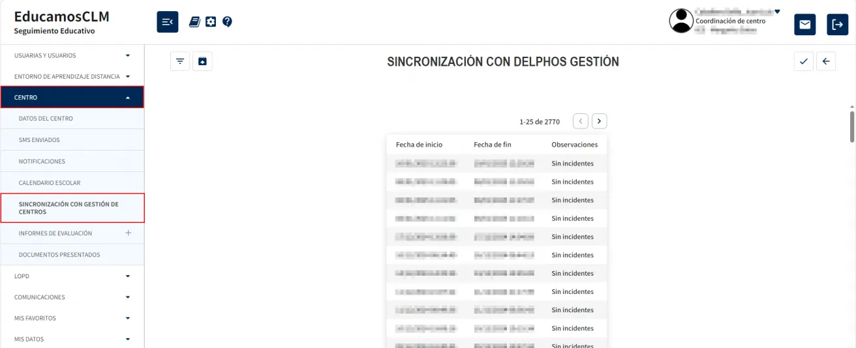This screenshot has height=348, width=856.
Task: Open Notificaciones in Centro menu
Action: [72, 161]
